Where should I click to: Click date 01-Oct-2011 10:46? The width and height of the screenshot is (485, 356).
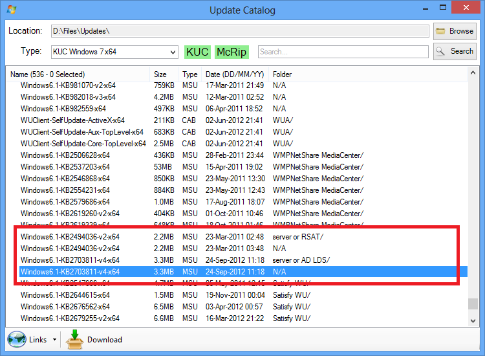(x=235, y=214)
